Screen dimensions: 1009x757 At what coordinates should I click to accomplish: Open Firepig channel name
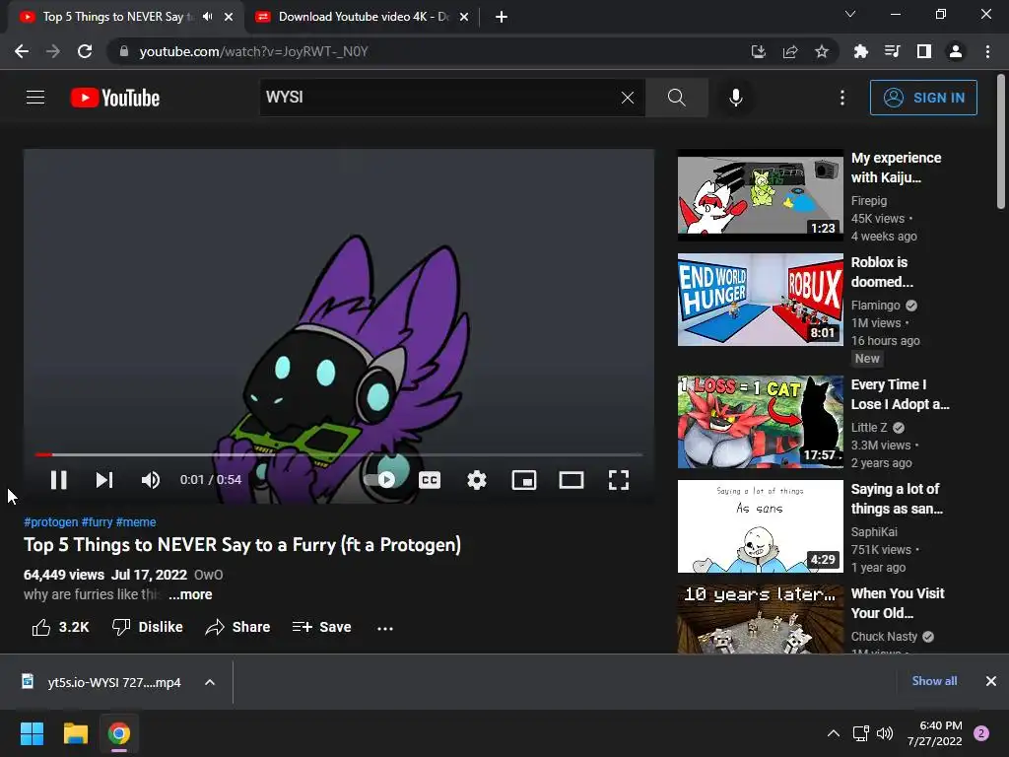pyautogui.click(x=869, y=201)
